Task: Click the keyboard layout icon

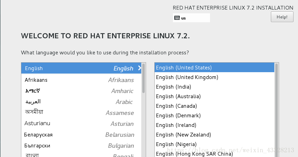Action: pyautogui.click(x=177, y=18)
